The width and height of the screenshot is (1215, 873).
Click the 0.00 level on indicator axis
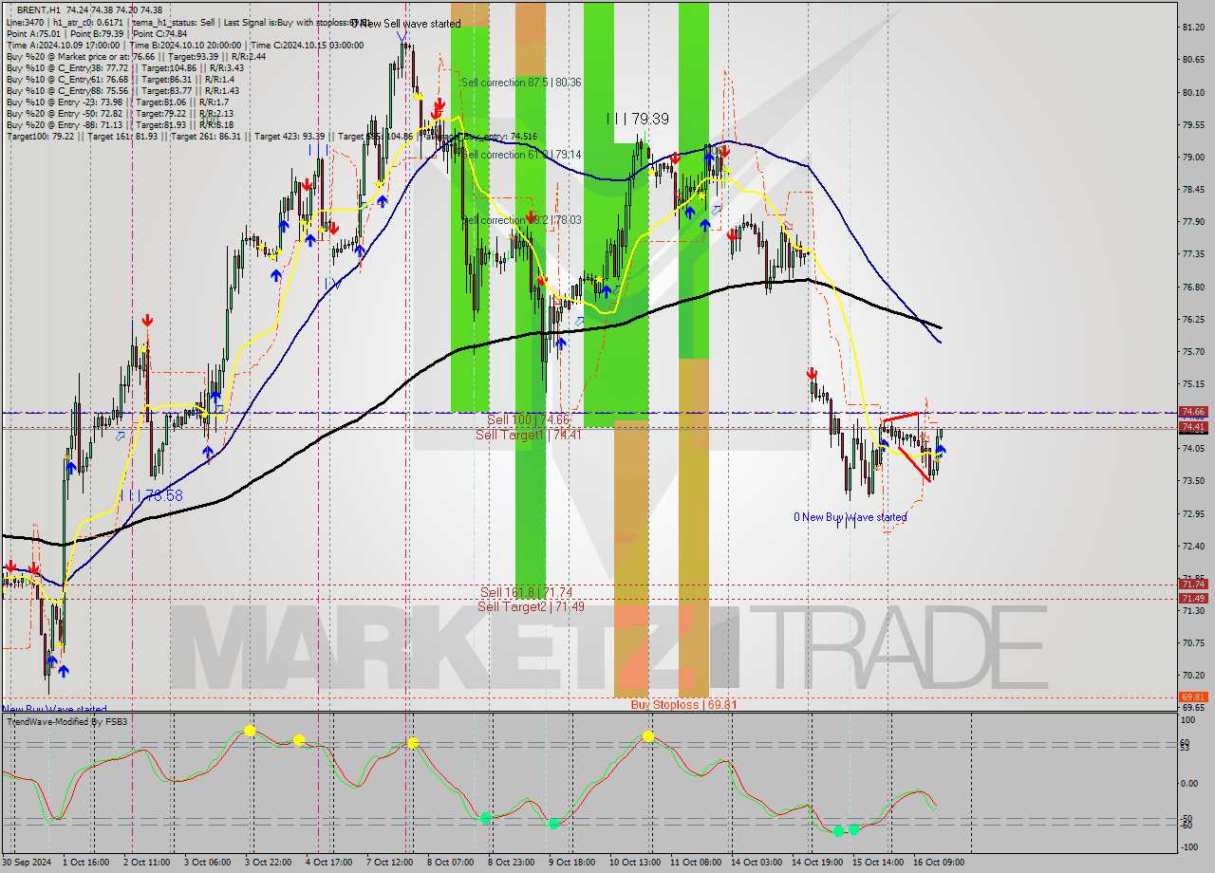click(x=1190, y=784)
